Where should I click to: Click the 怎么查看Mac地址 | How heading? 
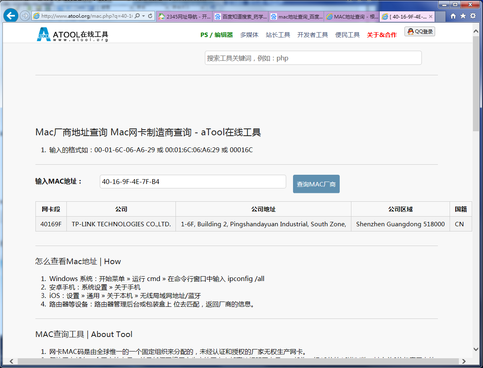(x=78, y=261)
